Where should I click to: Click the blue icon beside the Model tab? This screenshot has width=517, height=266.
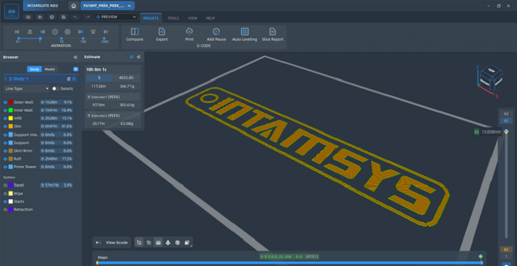pos(76,69)
